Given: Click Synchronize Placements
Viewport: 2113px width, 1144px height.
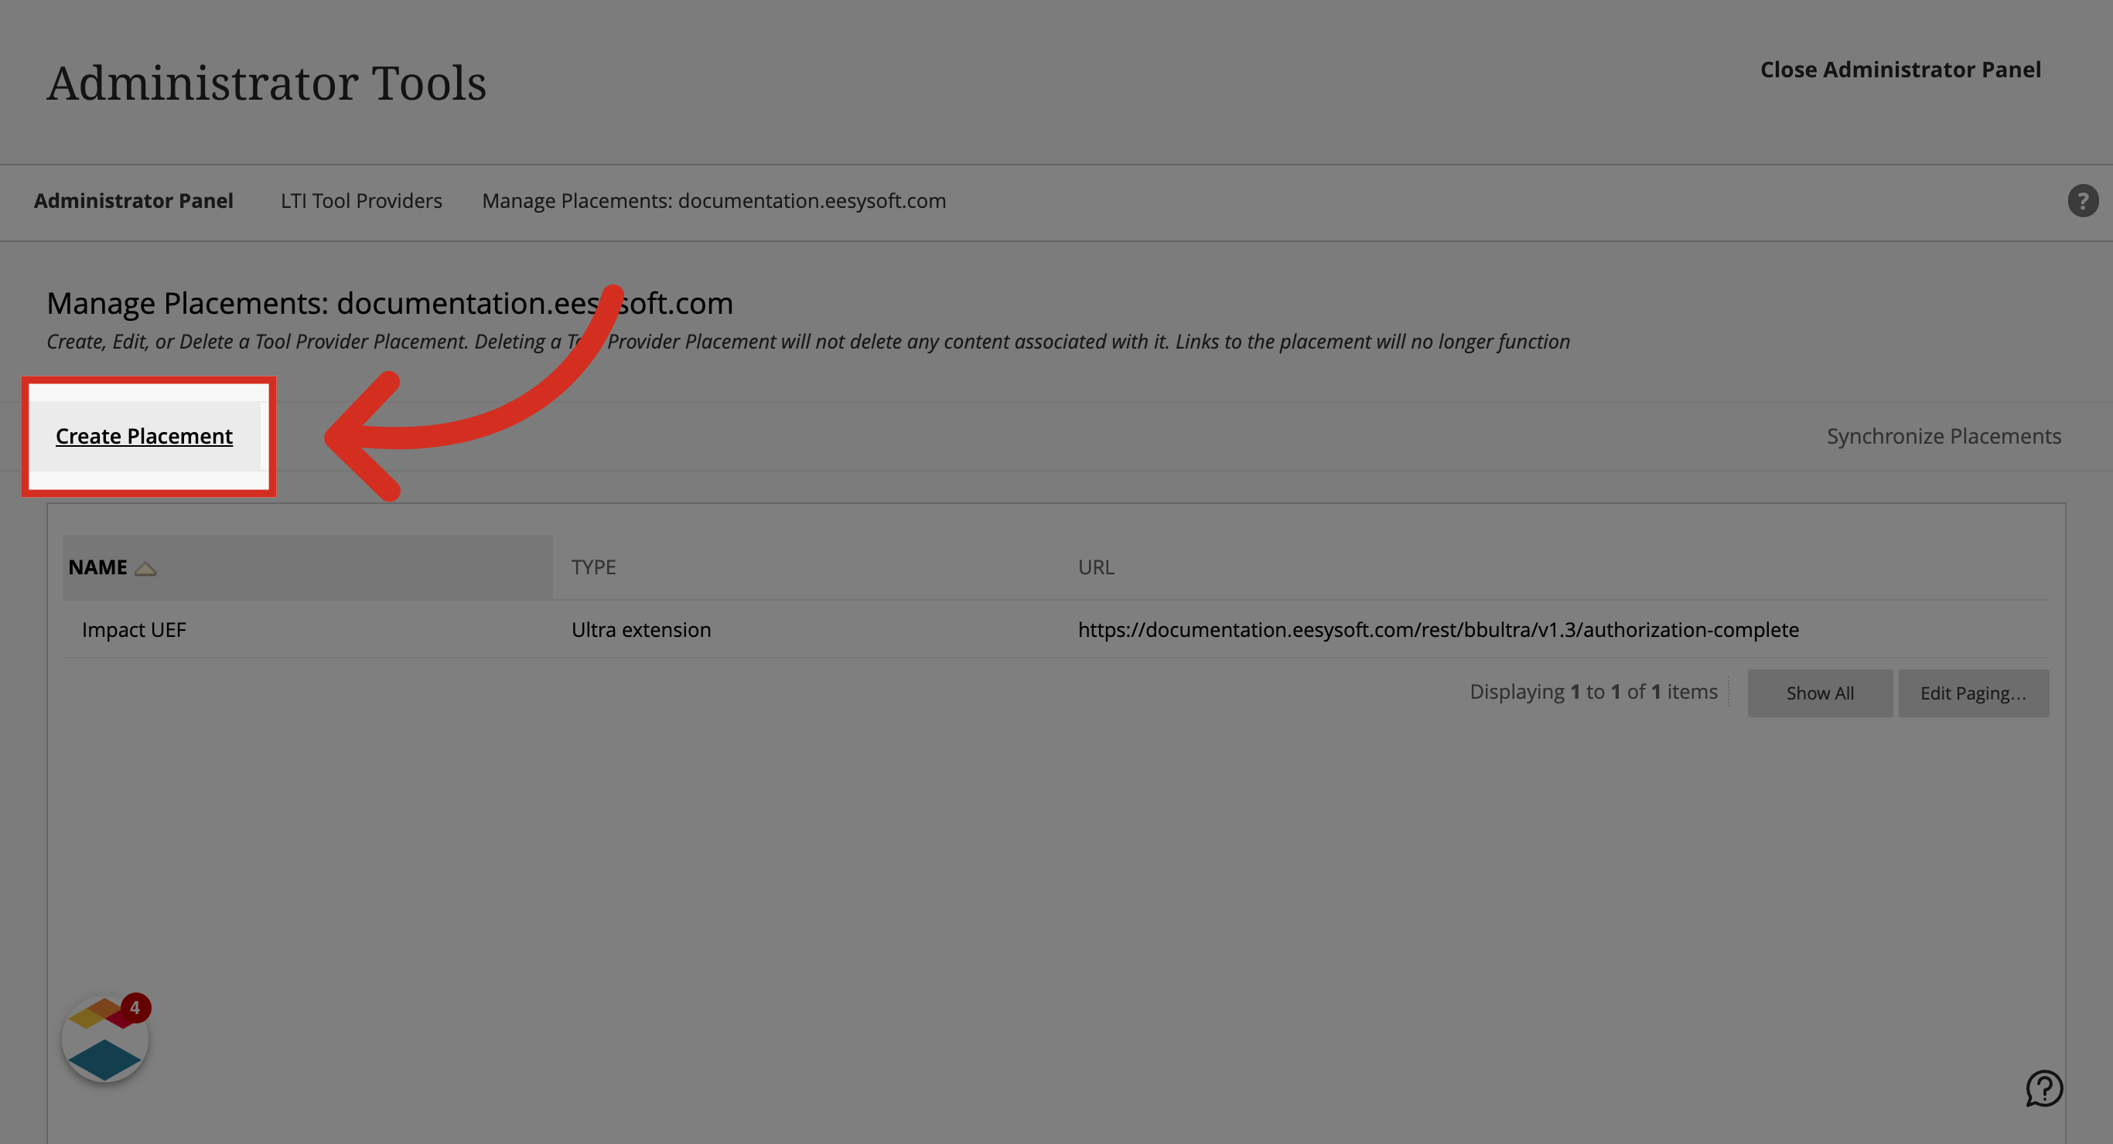Looking at the screenshot, I should pyautogui.click(x=1943, y=436).
